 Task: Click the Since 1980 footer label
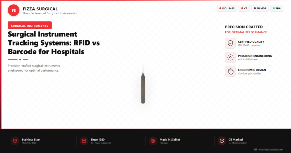pyautogui.click(x=98, y=140)
